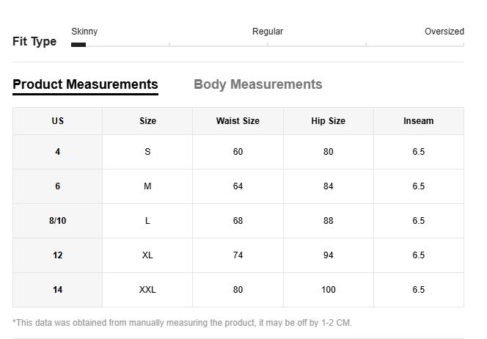Click the hip size 100 cell
Image resolution: width=487 pixels, height=339 pixels.
(x=328, y=290)
